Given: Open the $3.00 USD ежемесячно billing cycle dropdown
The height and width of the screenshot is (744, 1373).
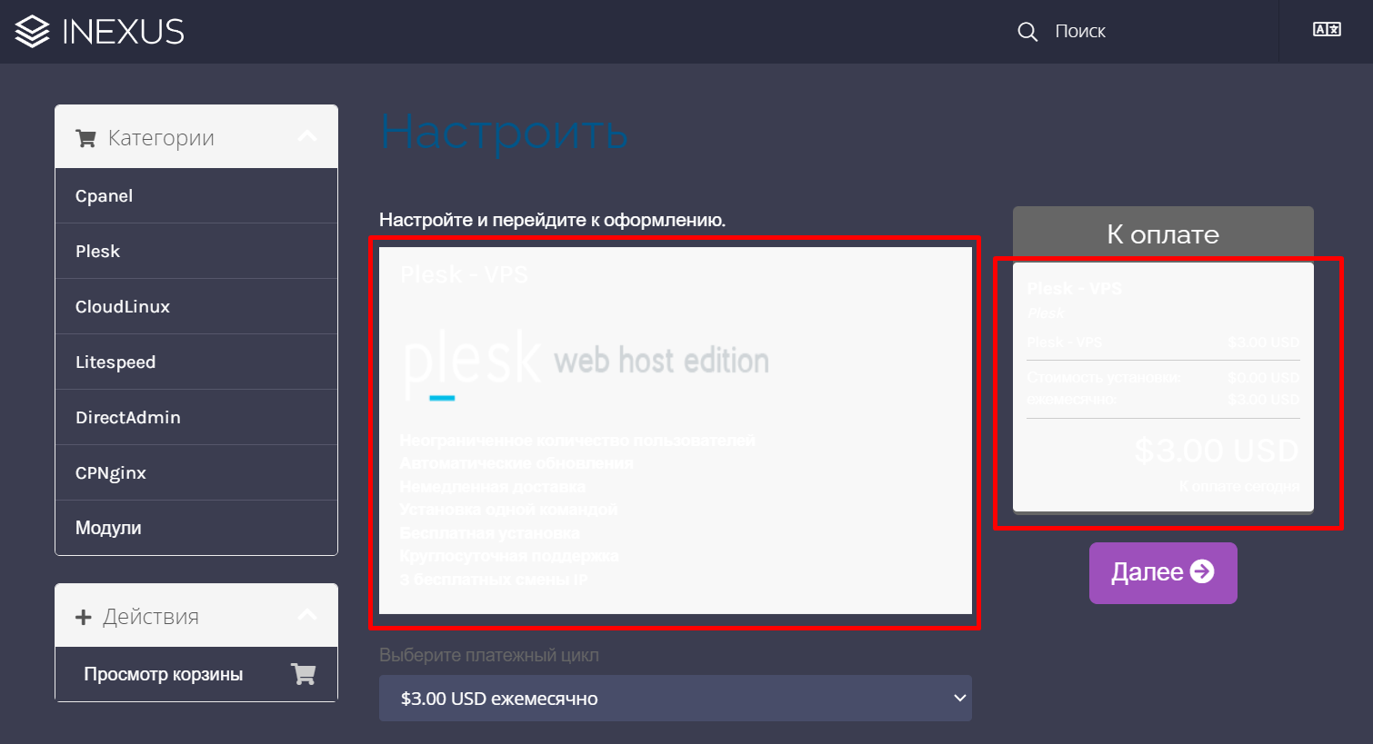Looking at the screenshot, I should [675, 699].
